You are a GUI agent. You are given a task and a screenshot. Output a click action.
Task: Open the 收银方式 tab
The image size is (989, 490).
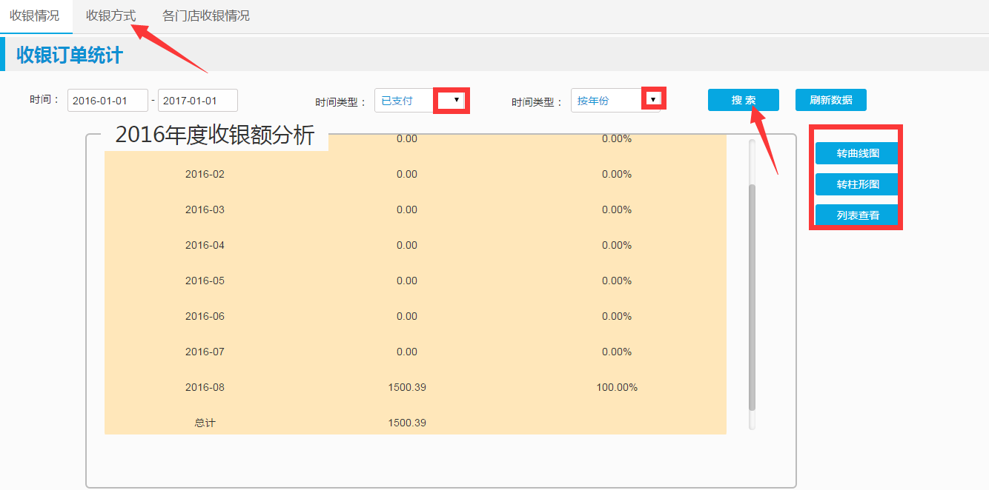coord(110,16)
